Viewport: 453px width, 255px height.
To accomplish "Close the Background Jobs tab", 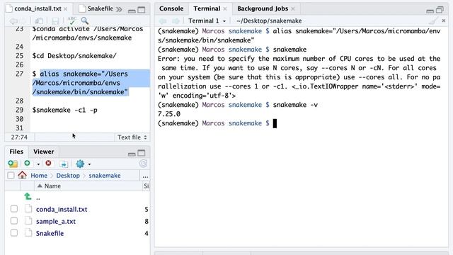I will 292,8.
